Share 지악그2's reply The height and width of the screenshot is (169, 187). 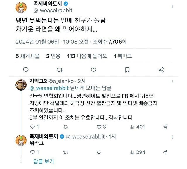point(165,127)
